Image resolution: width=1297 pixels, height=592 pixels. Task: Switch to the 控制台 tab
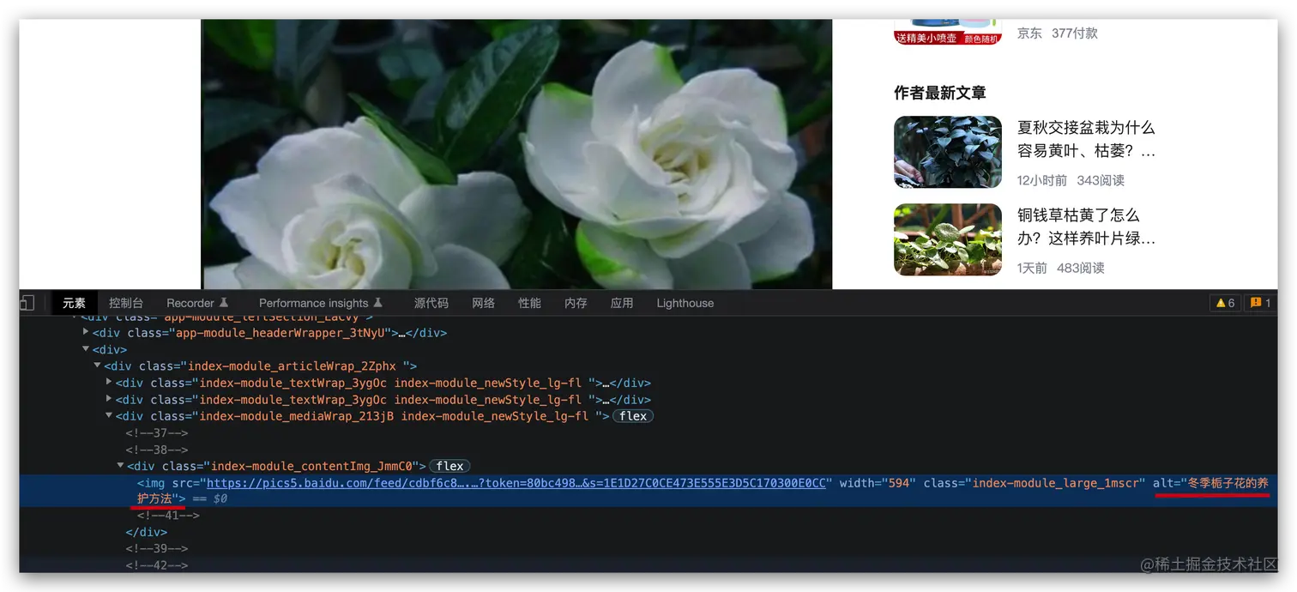point(126,303)
